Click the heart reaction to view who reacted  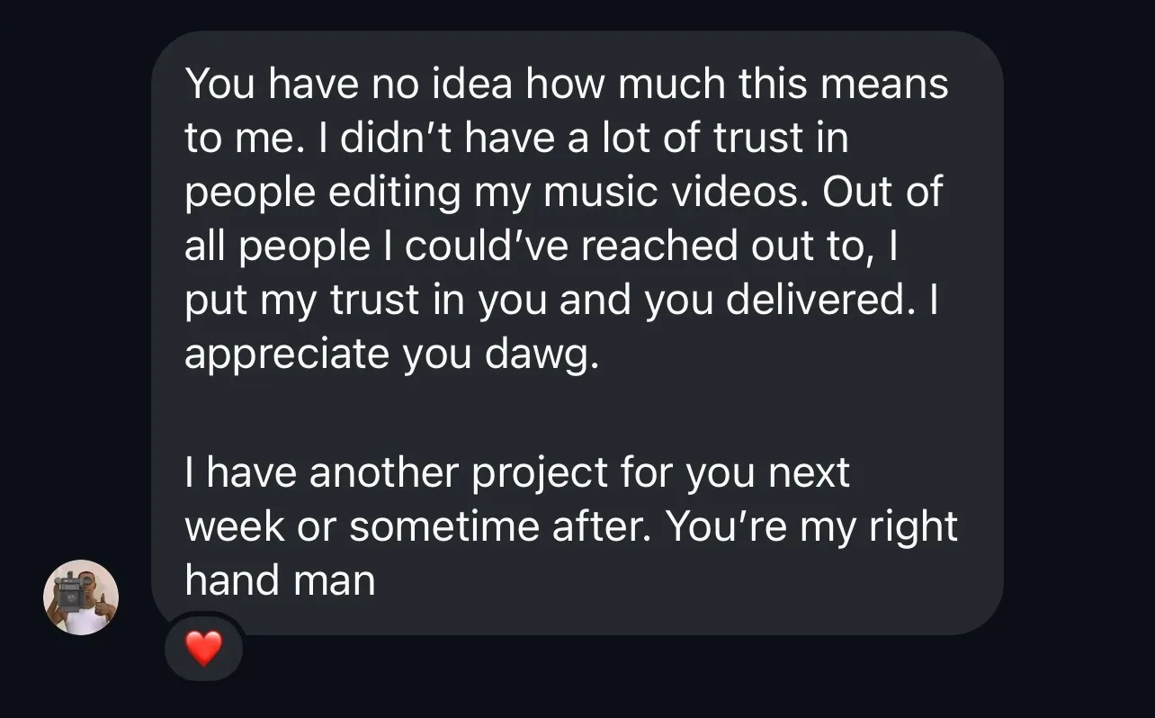[203, 648]
